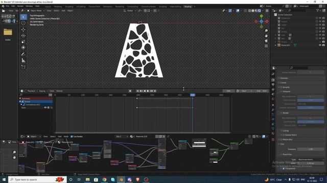Image resolution: width=327 pixels, height=183 pixels.
Task: Select the Select Box tool
Action: 24,17
